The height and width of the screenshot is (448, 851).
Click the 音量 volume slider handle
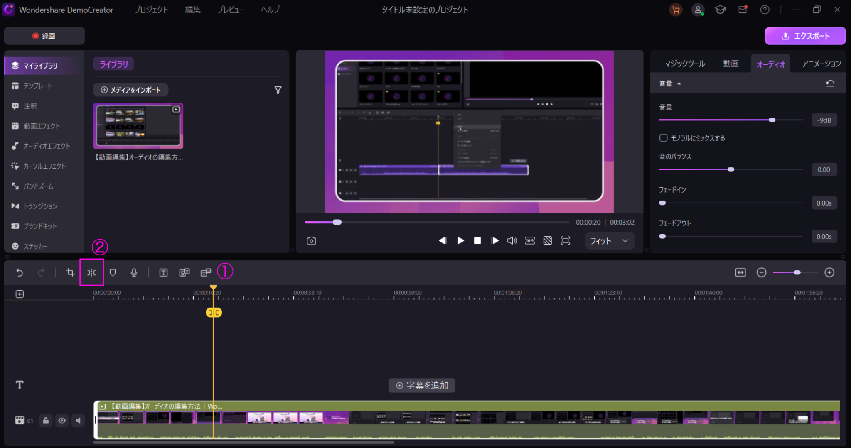pyautogui.click(x=772, y=120)
